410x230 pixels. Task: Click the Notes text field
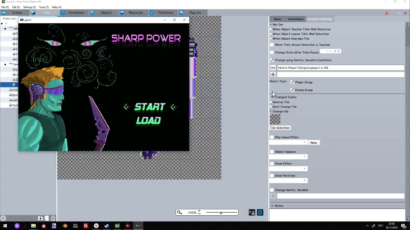(x=337, y=215)
